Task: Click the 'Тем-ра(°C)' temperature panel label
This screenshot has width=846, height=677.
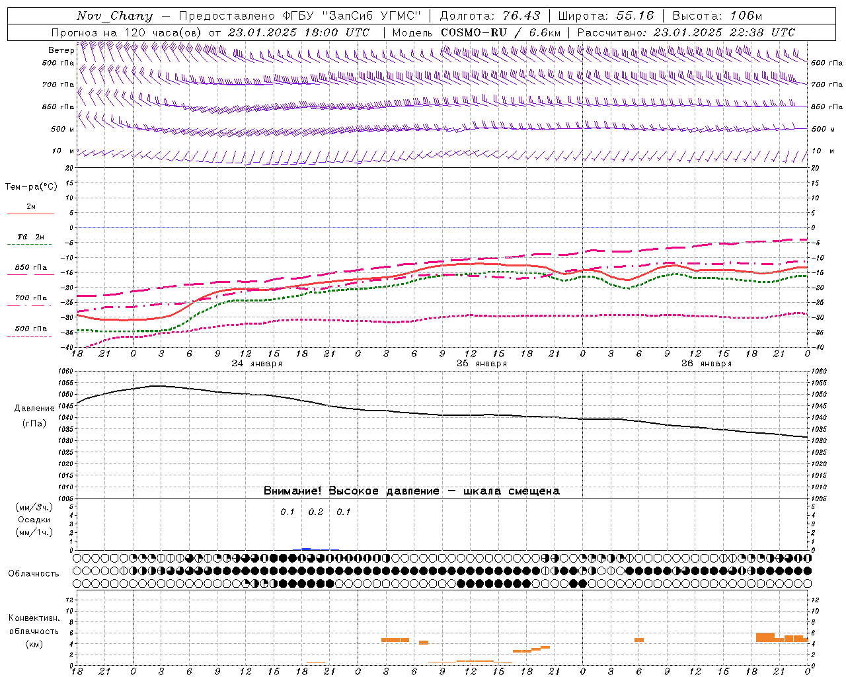Action: click(x=31, y=186)
